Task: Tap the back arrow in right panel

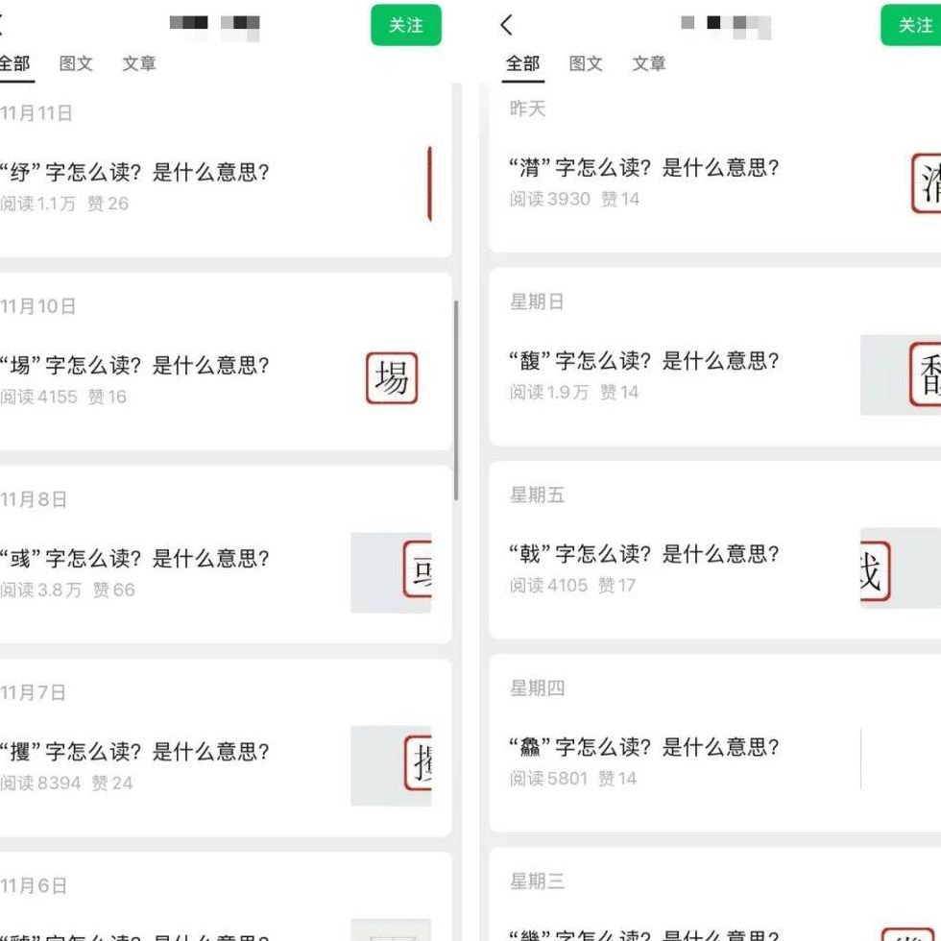Action: point(507,25)
